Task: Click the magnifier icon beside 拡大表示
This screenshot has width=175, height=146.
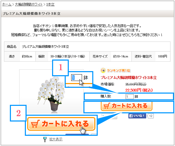Action: click(45, 139)
